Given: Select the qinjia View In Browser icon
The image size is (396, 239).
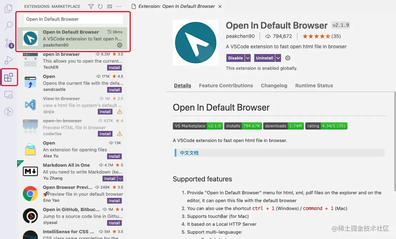Looking at the screenshot, I should tap(30, 105).
